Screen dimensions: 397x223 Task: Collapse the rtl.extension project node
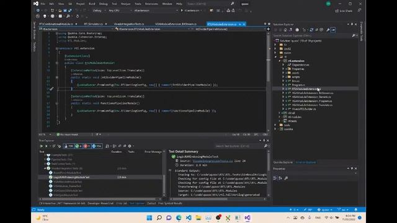click(280, 61)
